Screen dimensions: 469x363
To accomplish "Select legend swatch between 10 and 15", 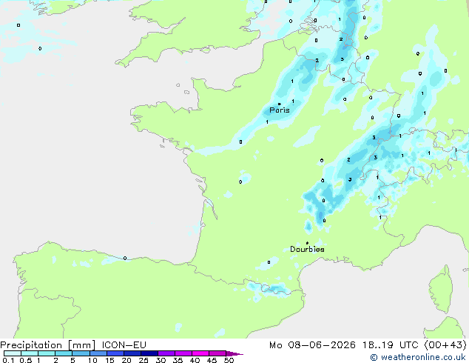I will click(x=98, y=353).
